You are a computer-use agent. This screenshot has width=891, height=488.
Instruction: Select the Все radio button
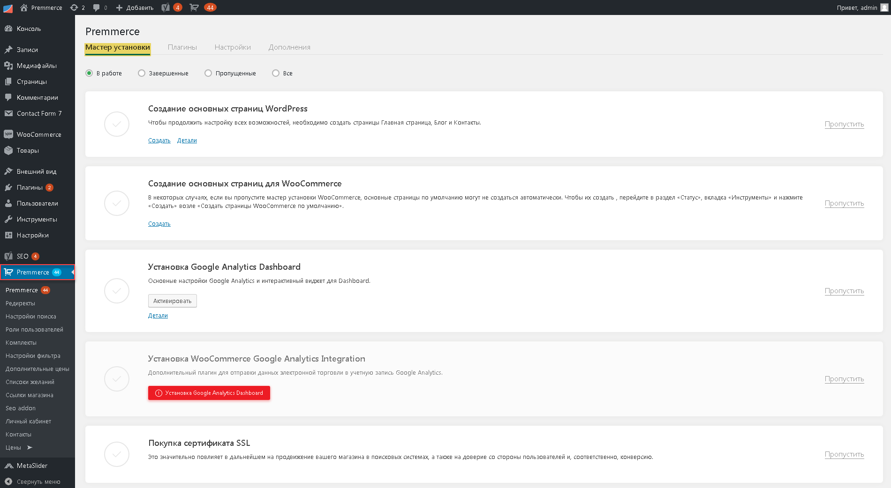tap(276, 73)
